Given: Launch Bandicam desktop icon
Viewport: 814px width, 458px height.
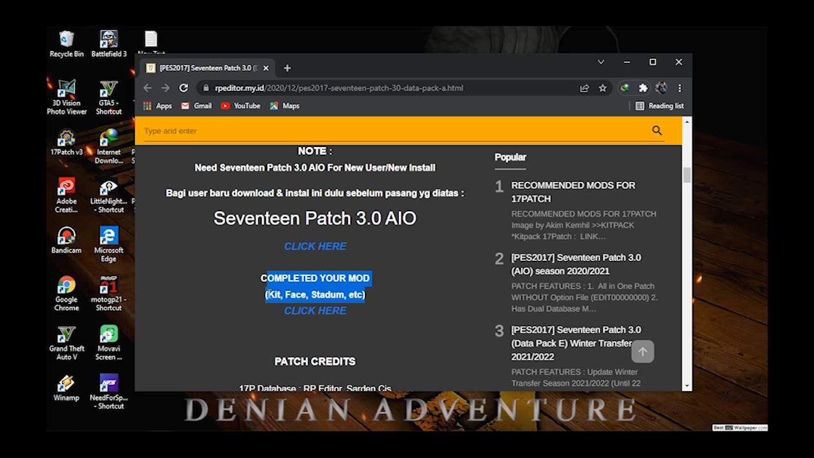Looking at the screenshot, I should click(x=66, y=240).
